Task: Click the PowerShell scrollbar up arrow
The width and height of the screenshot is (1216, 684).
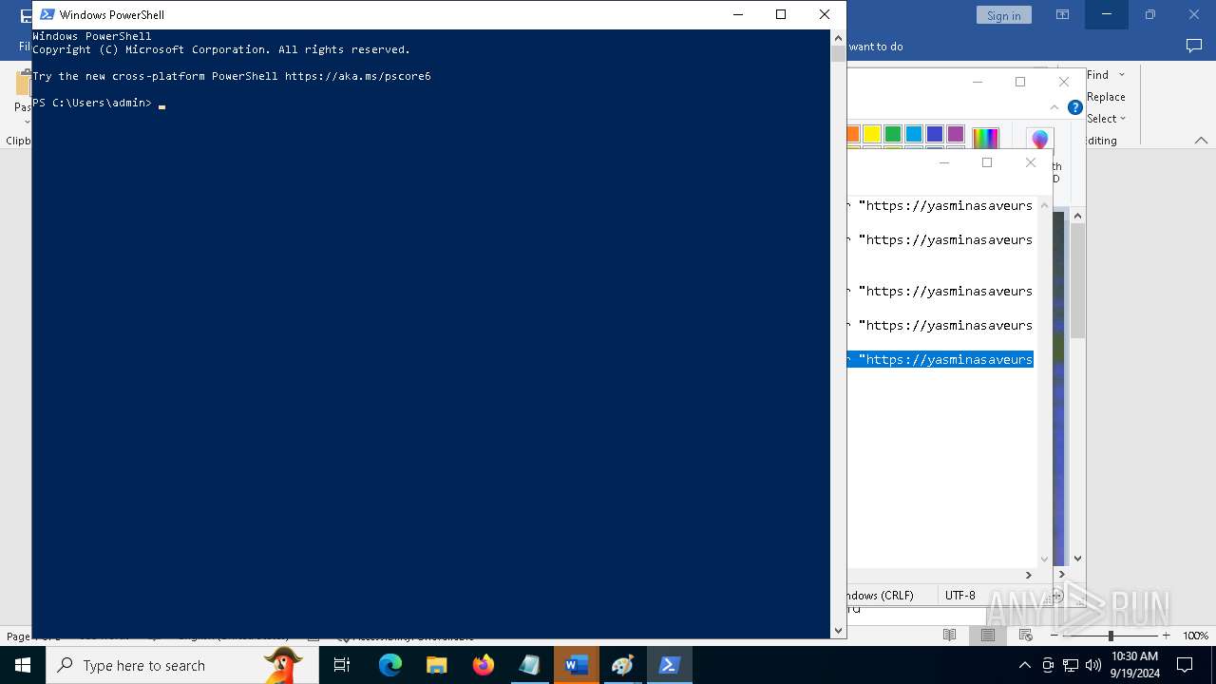Action: tap(838, 39)
